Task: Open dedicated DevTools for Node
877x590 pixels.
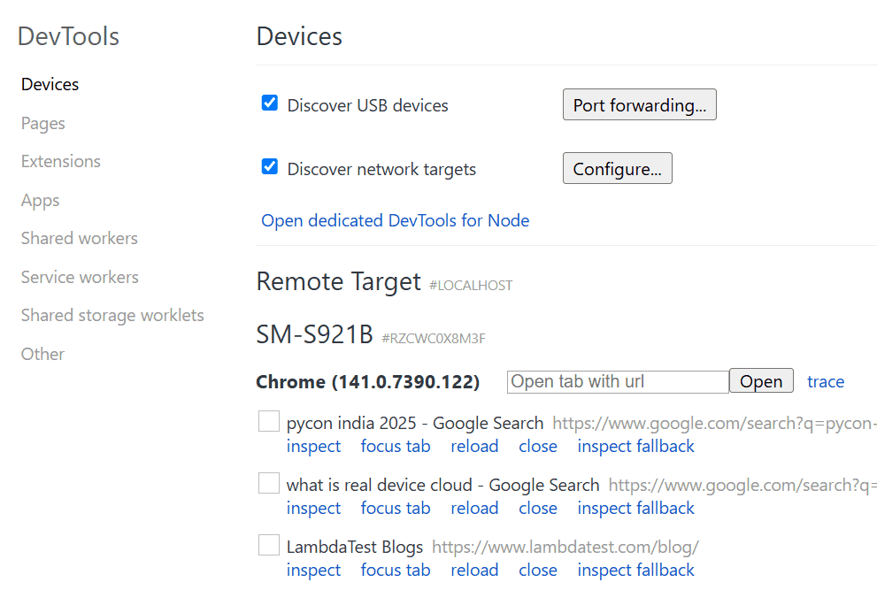Action: click(395, 220)
